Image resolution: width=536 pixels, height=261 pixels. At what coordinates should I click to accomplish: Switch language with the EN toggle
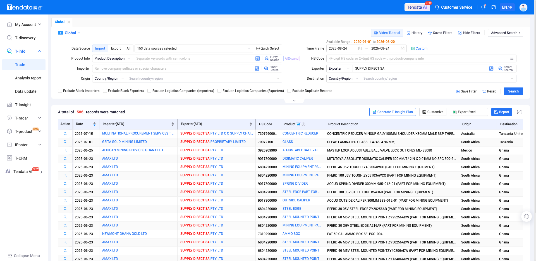click(x=507, y=7)
